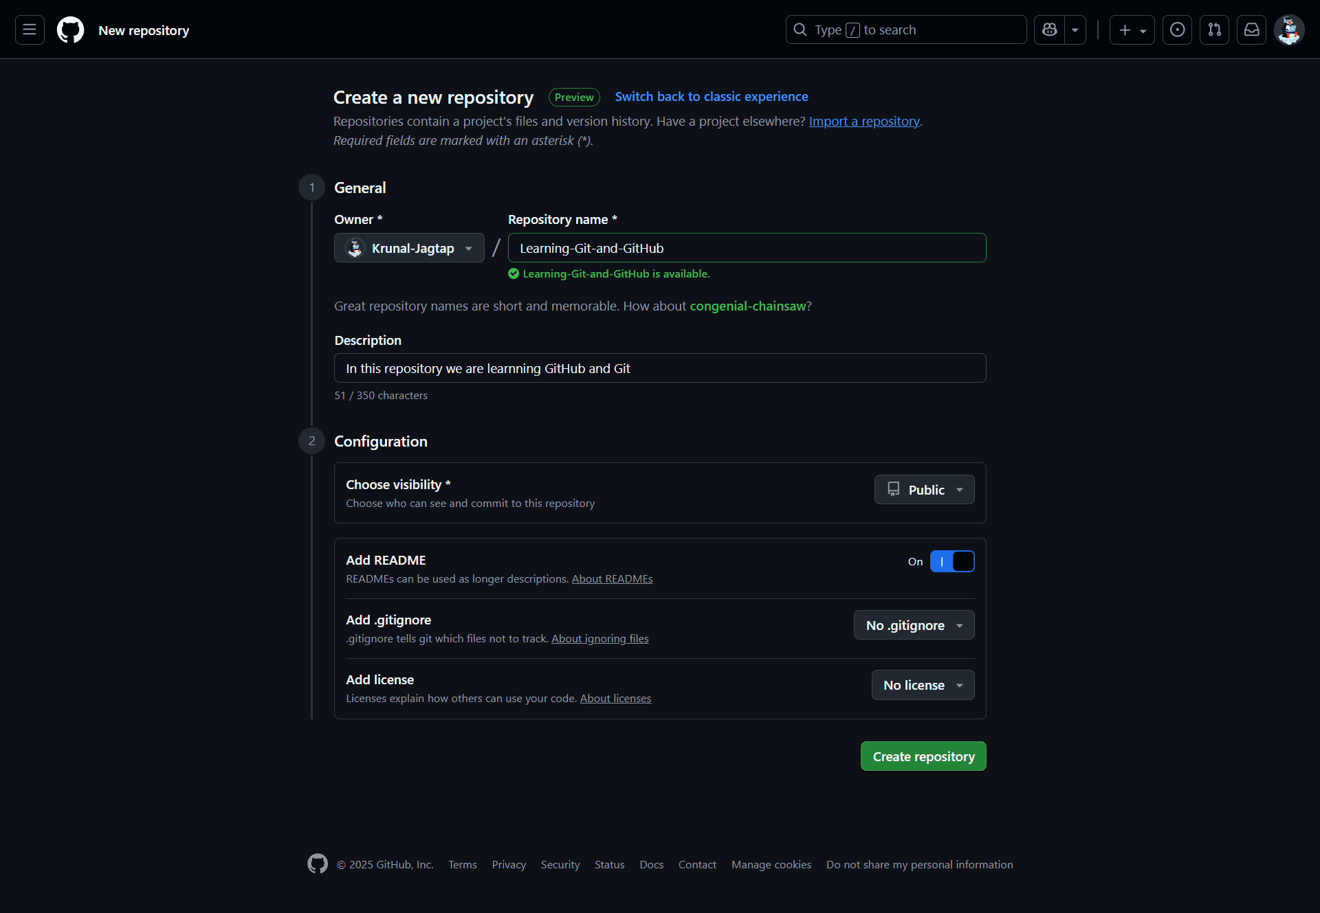Click the '51 / 350 characters' counter text
This screenshot has width=1320, height=913.
(381, 396)
